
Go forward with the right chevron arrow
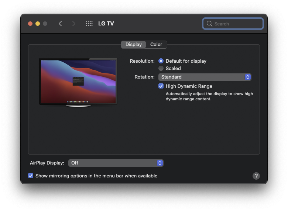click(73, 24)
